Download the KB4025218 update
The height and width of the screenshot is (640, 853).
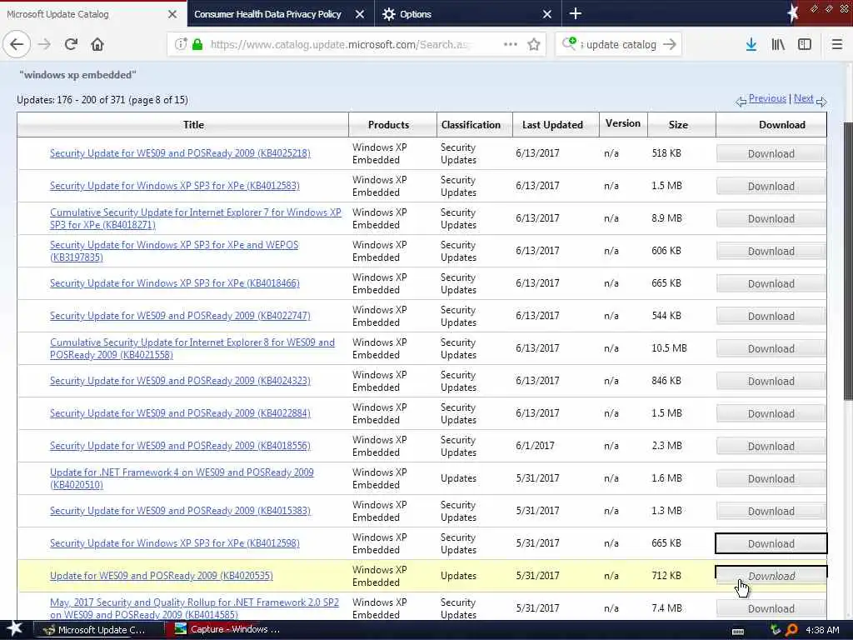[771, 153]
